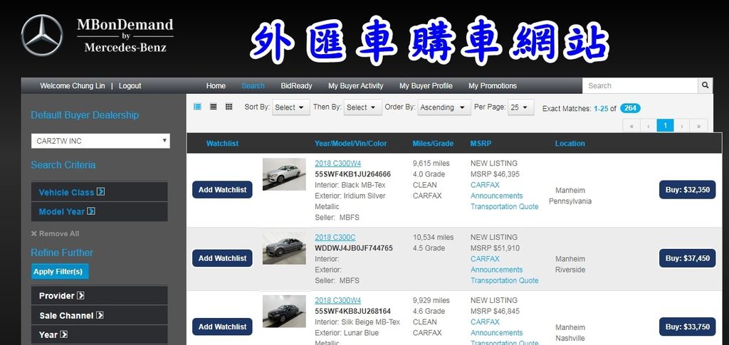Go to first page arrow
The height and width of the screenshot is (345, 729).
click(x=631, y=126)
